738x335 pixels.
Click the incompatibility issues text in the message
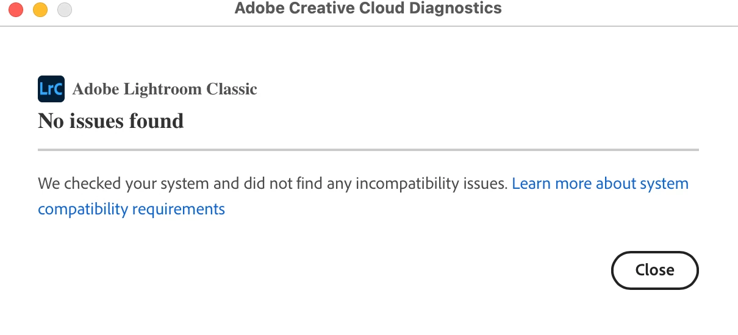431,183
